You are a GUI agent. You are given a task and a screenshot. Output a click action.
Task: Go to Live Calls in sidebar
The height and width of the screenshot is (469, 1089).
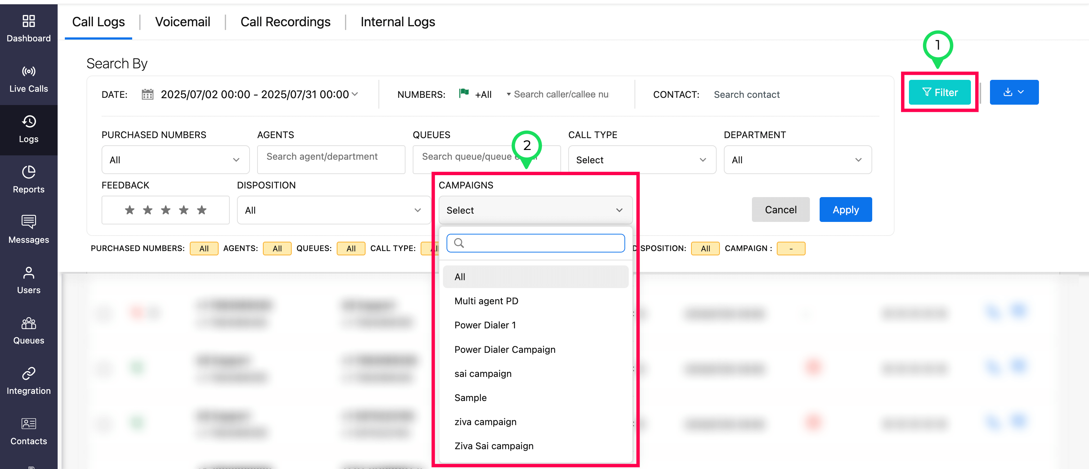(28, 79)
